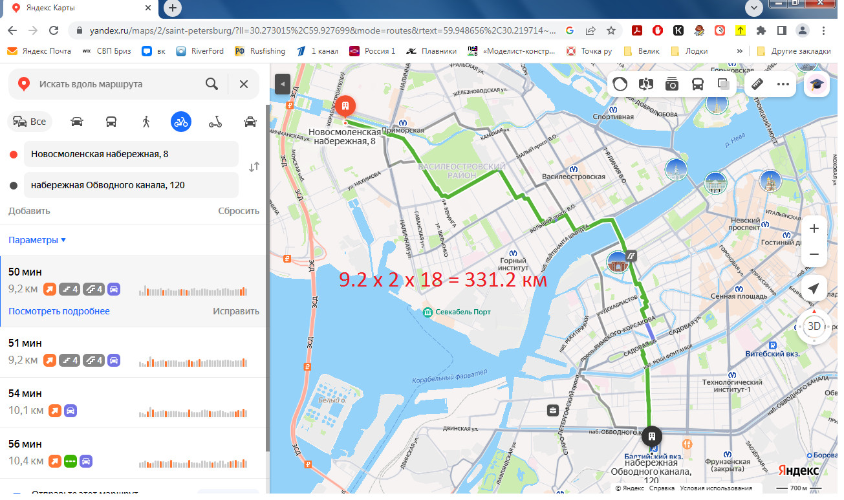Open the Rusfishing bookmark
The image size is (844, 500).
(x=260, y=51)
